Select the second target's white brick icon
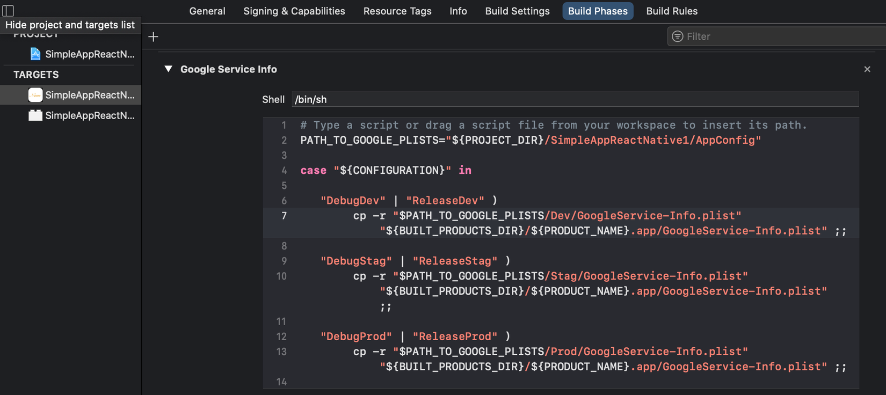The image size is (886, 395). [x=35, y=115]
